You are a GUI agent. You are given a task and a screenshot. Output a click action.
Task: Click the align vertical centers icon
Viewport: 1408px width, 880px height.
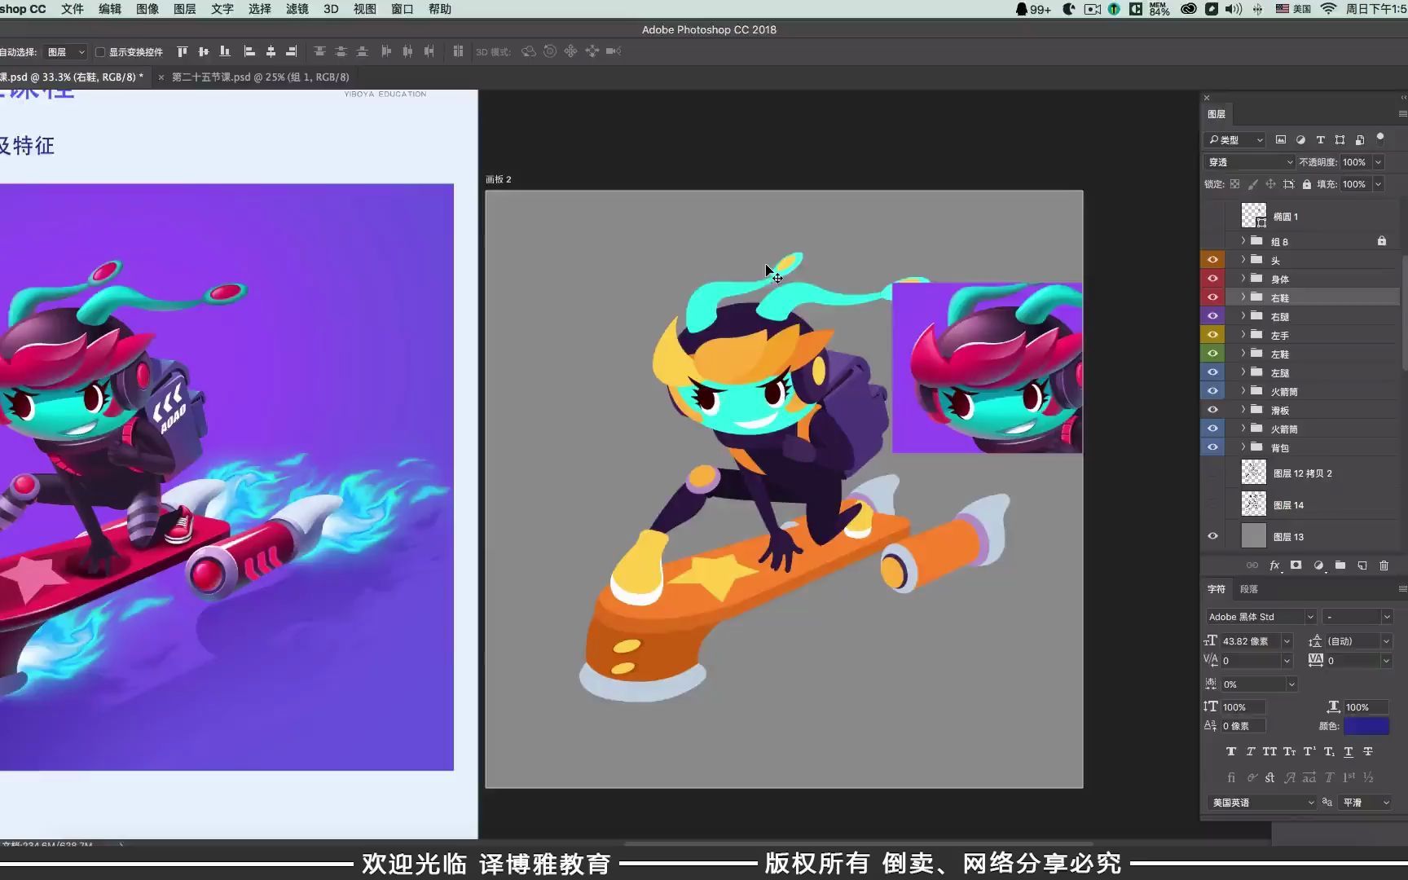(204, 51)
